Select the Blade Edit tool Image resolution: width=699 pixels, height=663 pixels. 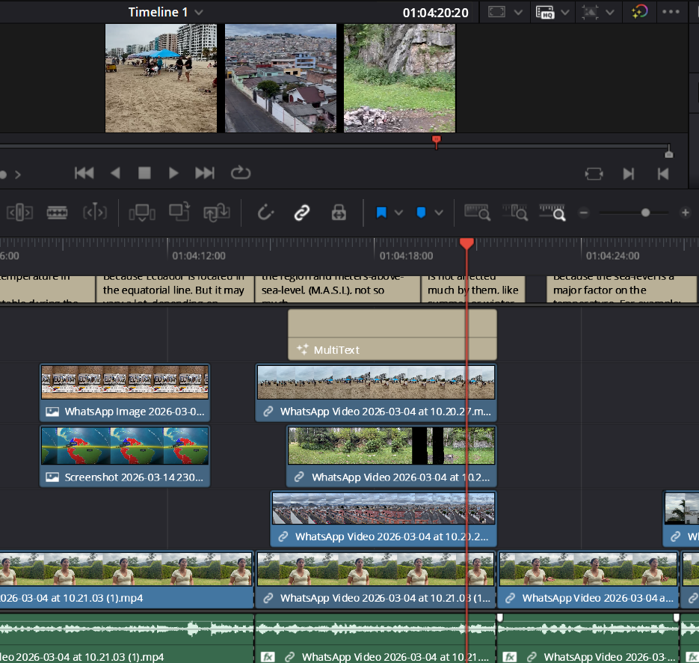pos(57,213)
